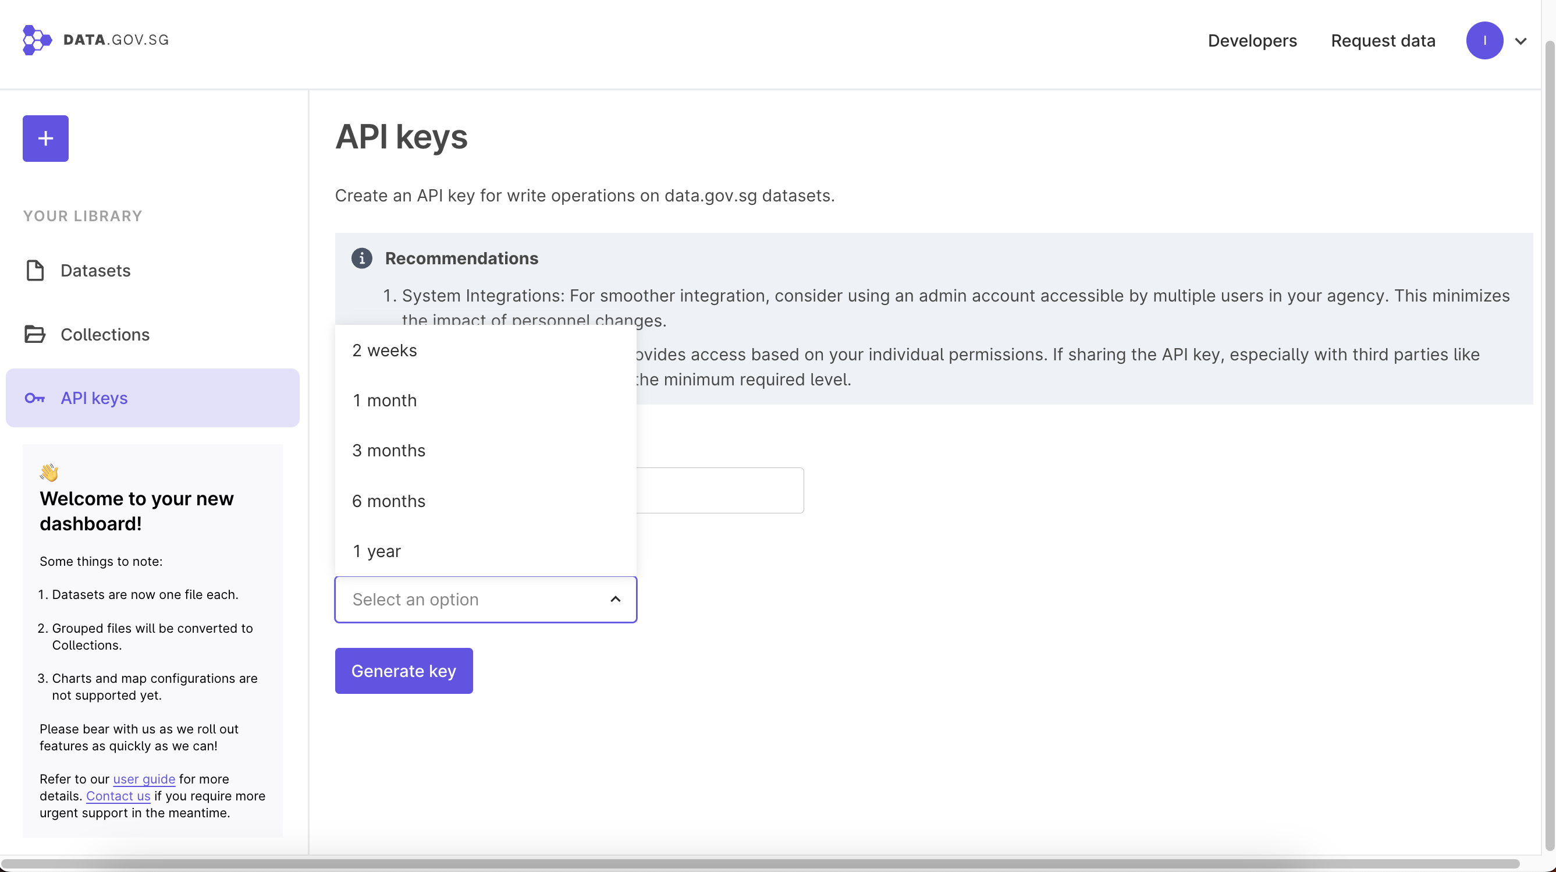Click the Datasets file icon

(x=34, y=270)
